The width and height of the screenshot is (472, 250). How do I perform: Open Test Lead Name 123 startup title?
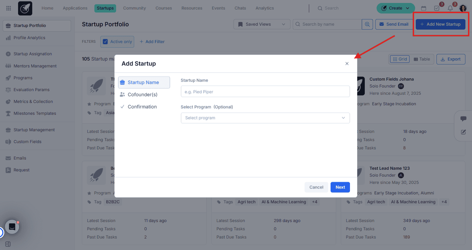(389, 168)
